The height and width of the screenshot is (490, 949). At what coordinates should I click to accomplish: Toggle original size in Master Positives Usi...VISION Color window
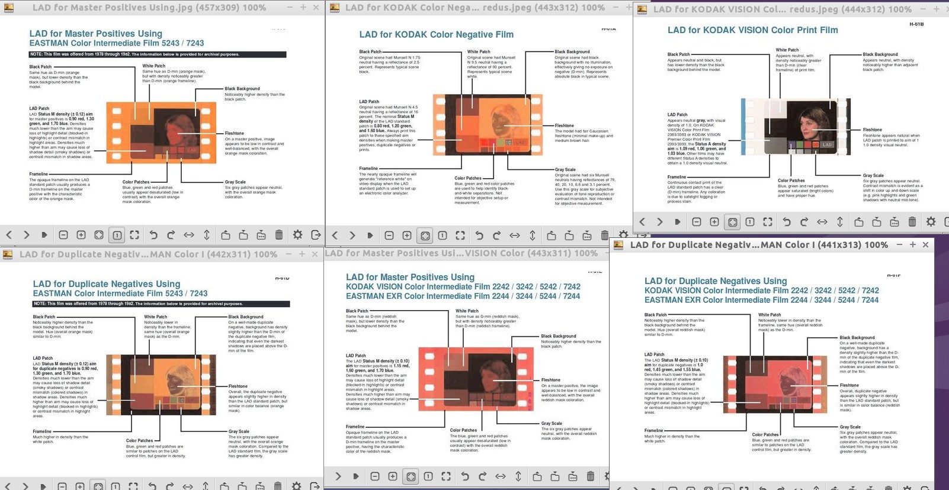pos(428,476)
